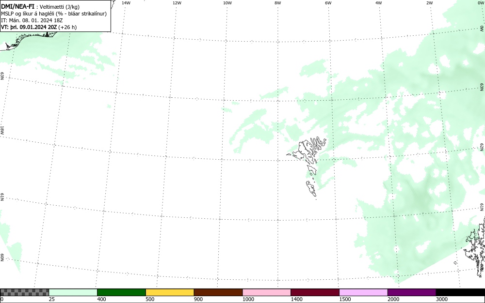This screenshot has width=485, height=303.
Task: Click the 61N latitude label on right edge
Action: pos(482,207)
